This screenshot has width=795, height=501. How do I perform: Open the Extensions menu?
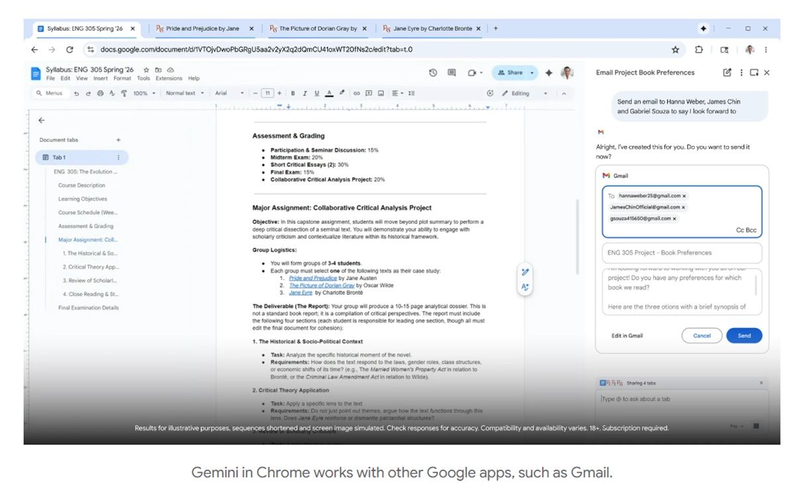(x=169, y=78)
